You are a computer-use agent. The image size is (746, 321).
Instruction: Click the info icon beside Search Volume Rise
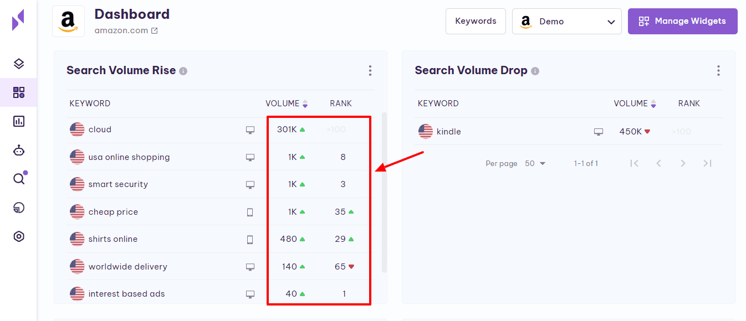[183, 71]
